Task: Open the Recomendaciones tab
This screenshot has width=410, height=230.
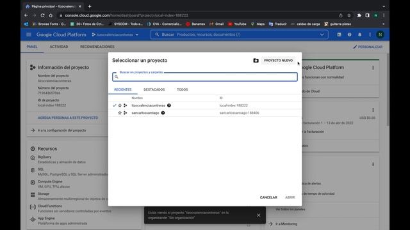Action: pos(97,47)
